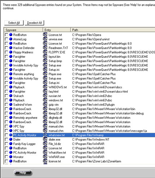This screenshot has width=155, height=178.
Task: Click the blue ball icon beside Floppy Madness
Action: click(11, 52)
